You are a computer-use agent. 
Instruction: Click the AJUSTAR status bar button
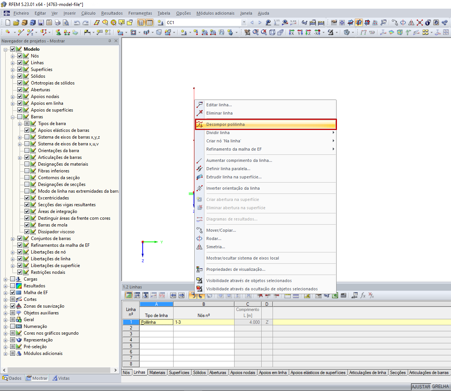point(421,387)
